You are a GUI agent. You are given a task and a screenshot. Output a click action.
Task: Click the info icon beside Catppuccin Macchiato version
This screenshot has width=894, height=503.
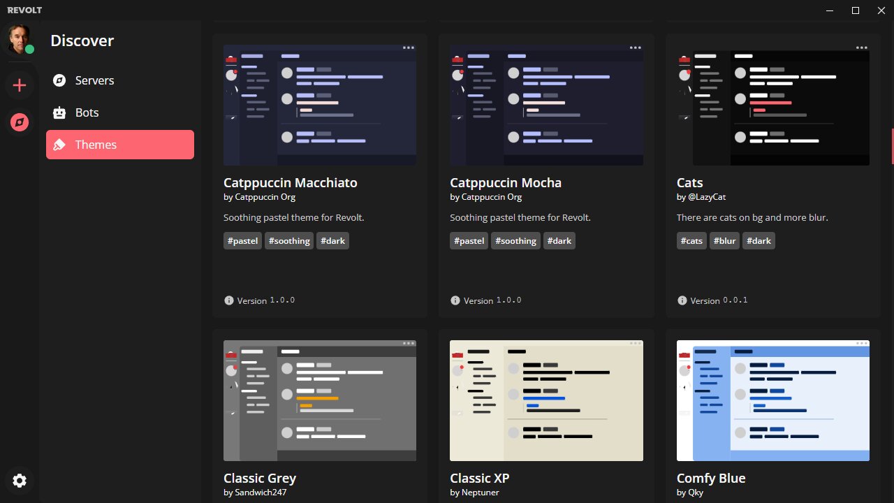click(228, 300)
